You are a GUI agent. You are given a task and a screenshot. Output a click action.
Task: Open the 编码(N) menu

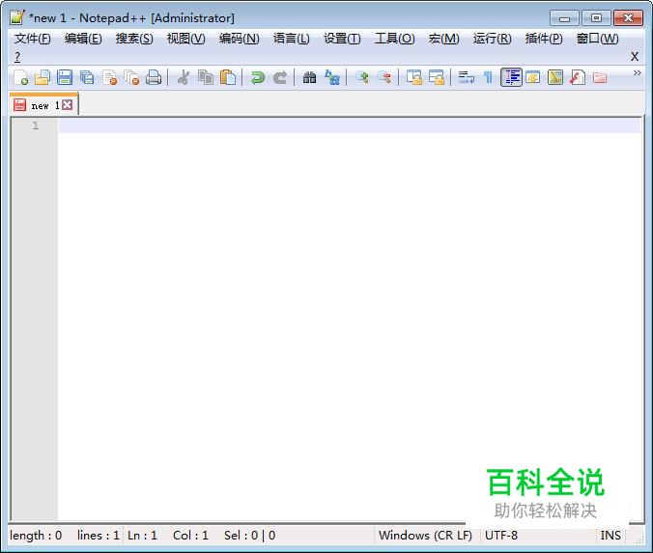pyautogui.click(x=239, y=39)
